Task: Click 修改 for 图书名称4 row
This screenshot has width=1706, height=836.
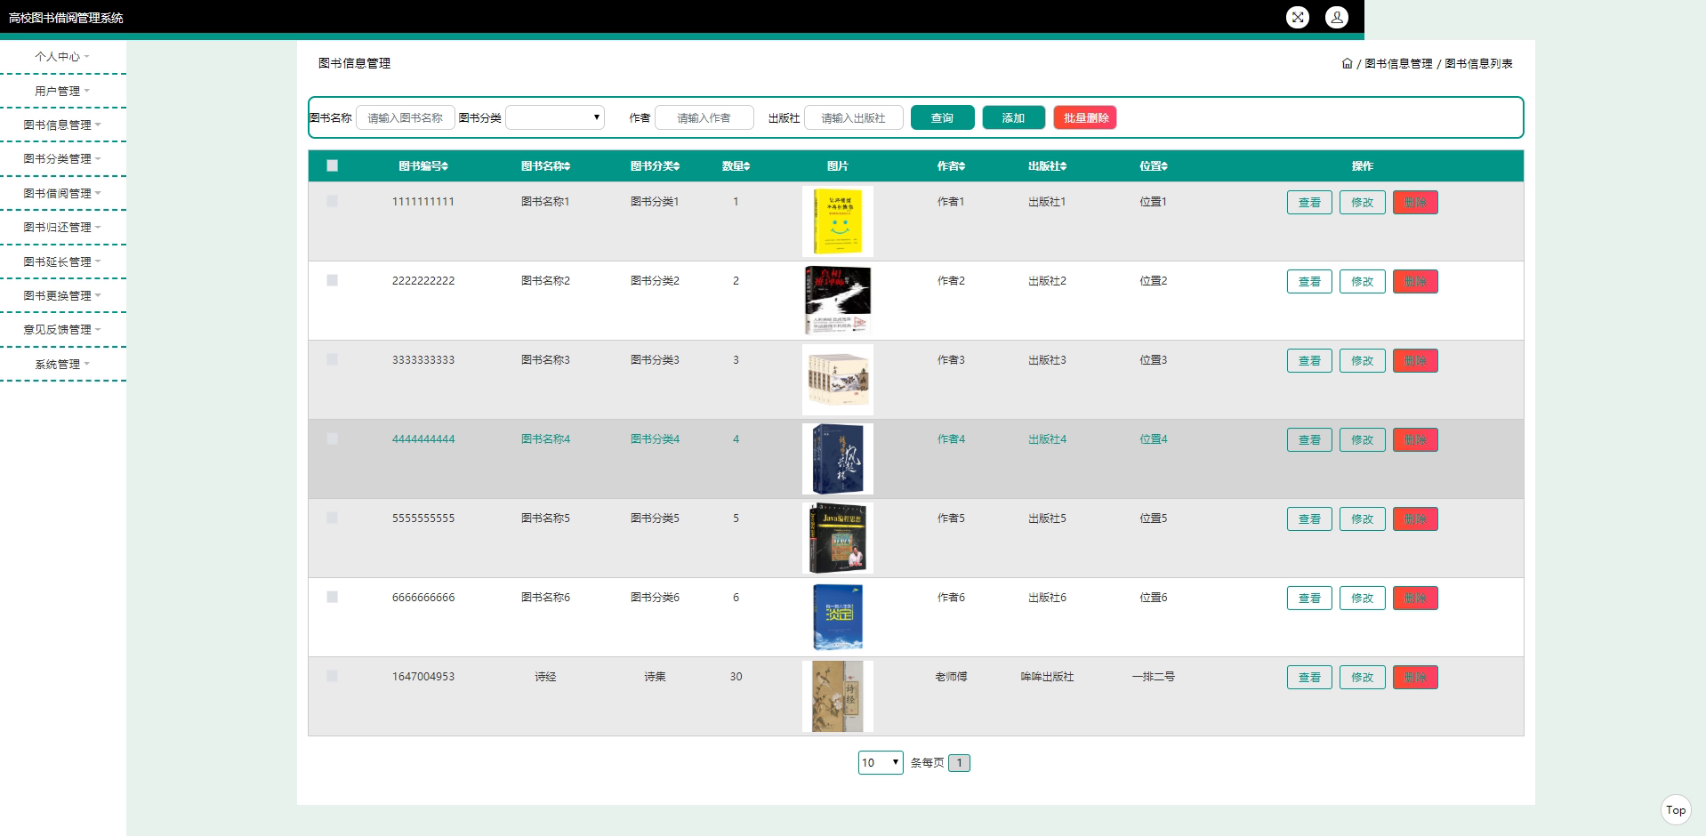Action: click(x=1363, y=440)
